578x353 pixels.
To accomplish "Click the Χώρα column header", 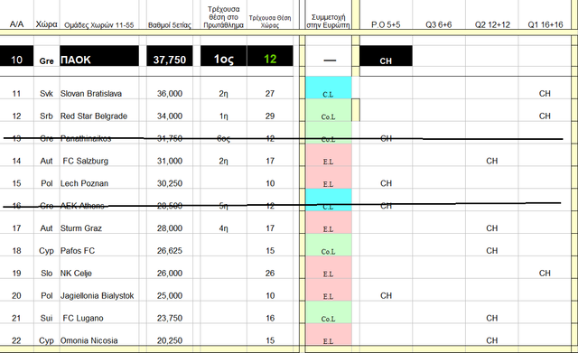I will 46,24.
